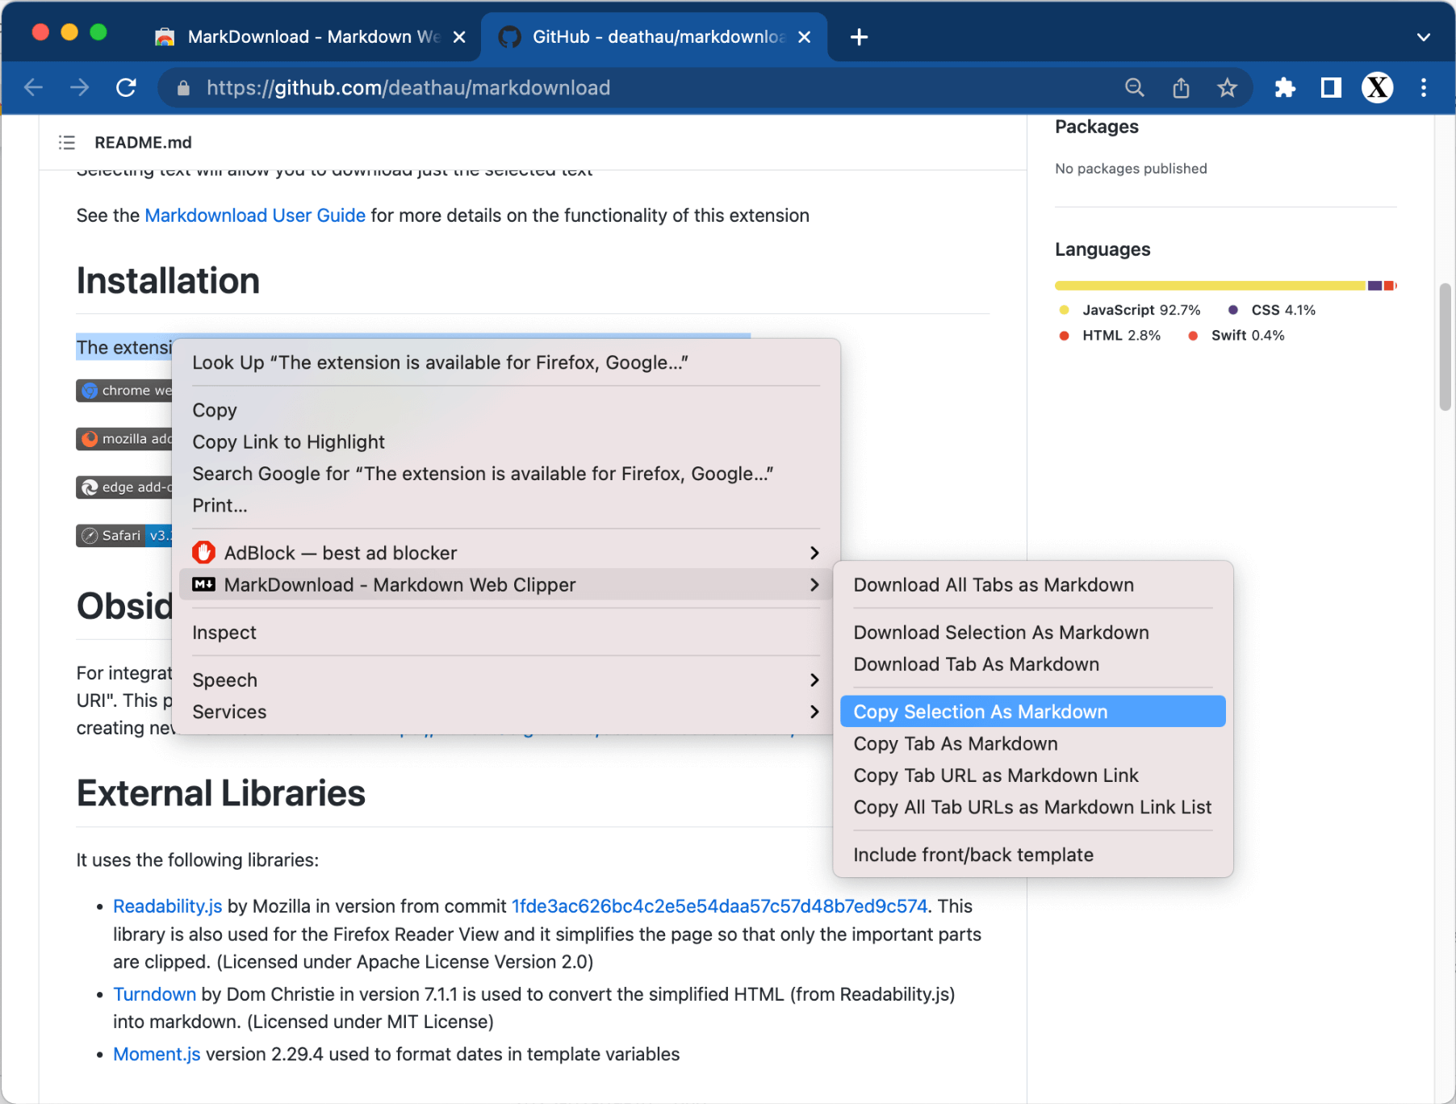Click the Packages heading link
Image resolution: width=1456 pixels, height=1104 pixels.
[1096, 127]
